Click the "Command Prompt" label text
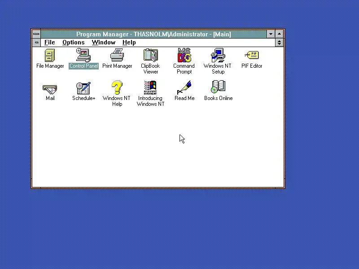Viewport: 359px width, 269px height. (184, 69)
